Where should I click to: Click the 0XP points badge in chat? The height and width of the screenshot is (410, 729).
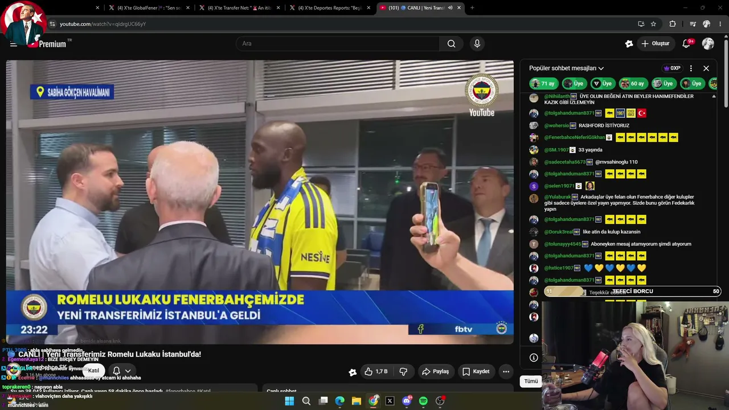672,68
